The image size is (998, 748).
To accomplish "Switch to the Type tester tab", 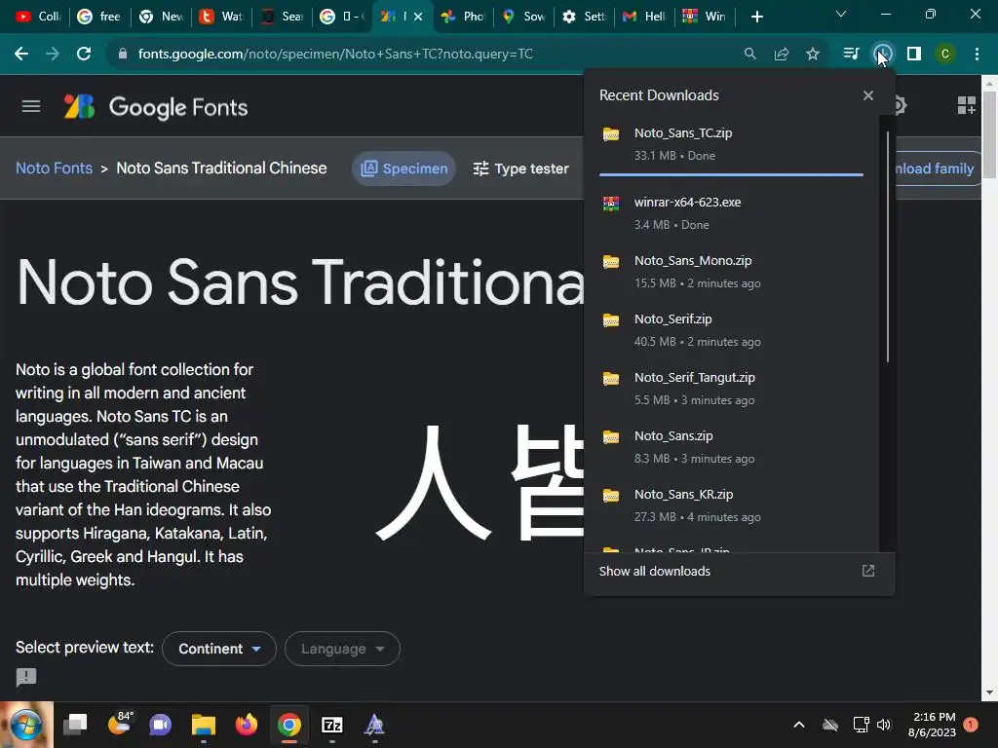I will tap(520, 168).
